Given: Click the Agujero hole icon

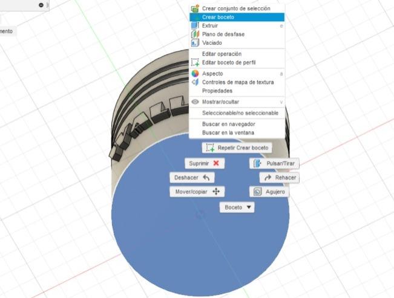Looking at the screenshot, I should click(258, 192).
